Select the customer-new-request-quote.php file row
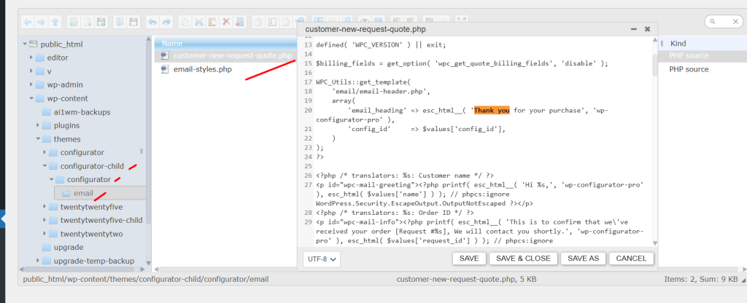This screenshot has width=747, height=303. coord(226,55)
